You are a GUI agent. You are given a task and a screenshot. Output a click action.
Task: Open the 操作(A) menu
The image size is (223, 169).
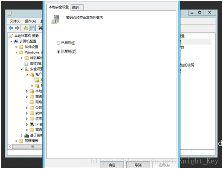point(30,21)
